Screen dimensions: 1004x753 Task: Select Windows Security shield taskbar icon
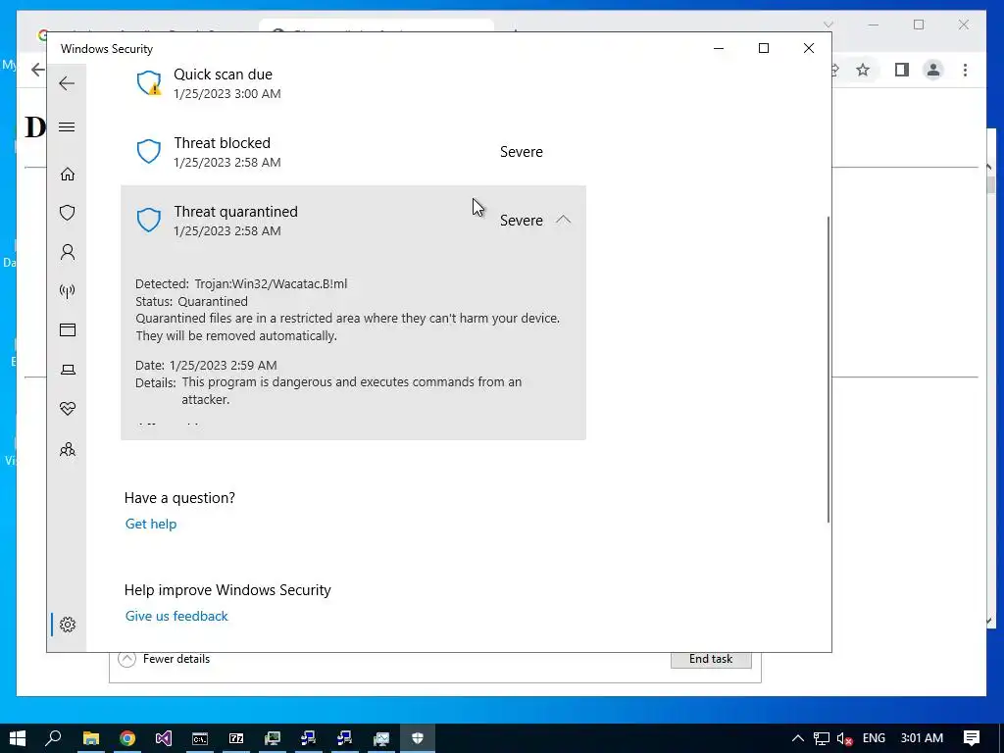[418, 738]
